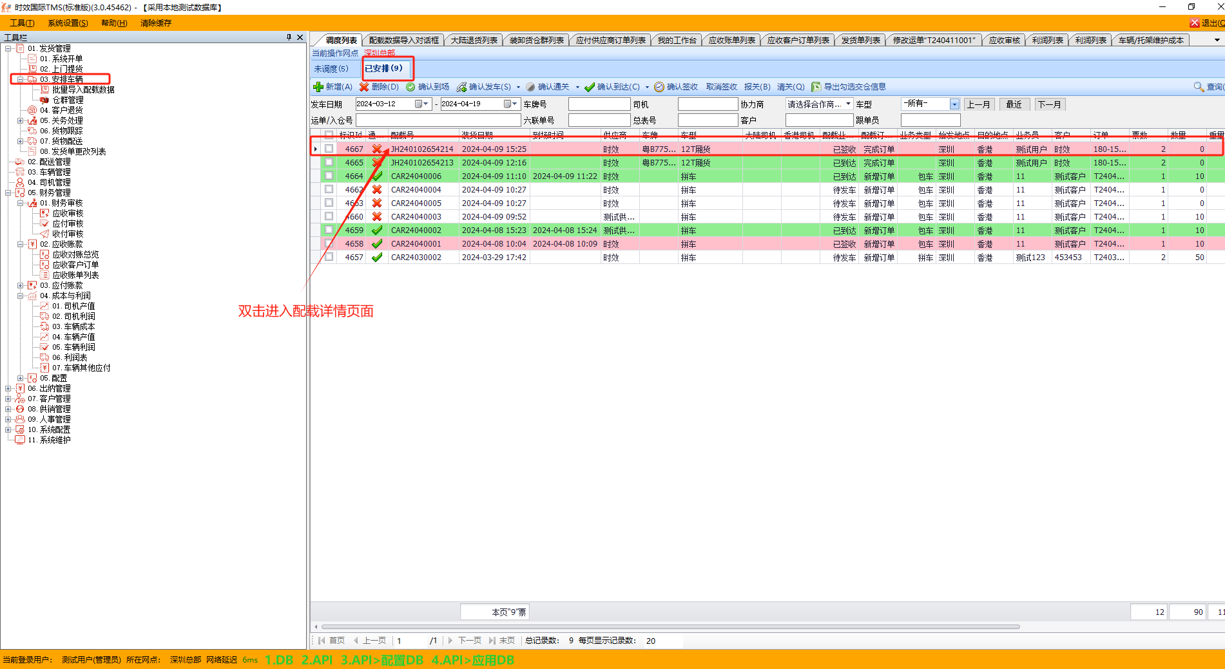Click the 上一月 button
This screenshot has height=669, width=1225.
[978, 104]
